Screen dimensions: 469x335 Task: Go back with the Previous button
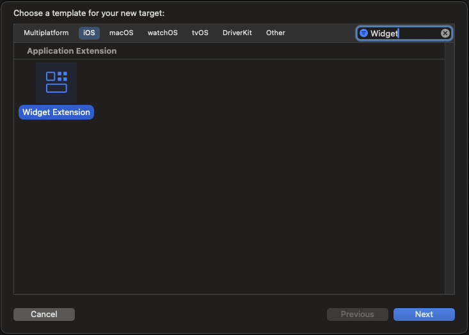(x=357, y=314)
